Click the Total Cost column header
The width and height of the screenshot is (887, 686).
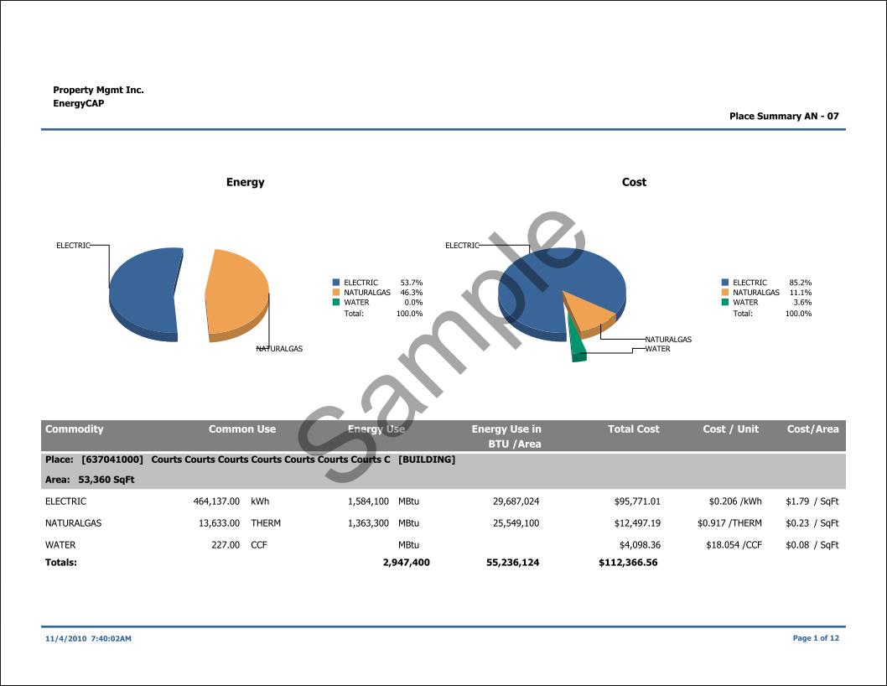point(633,429)
